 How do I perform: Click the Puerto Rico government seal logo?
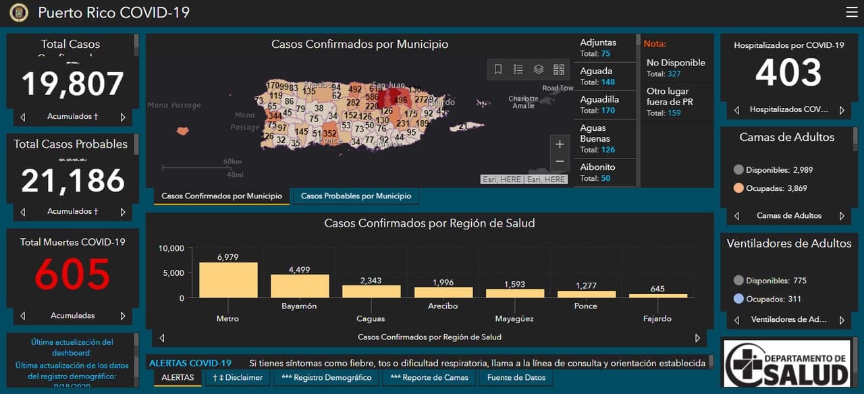[x=19, y=12]
